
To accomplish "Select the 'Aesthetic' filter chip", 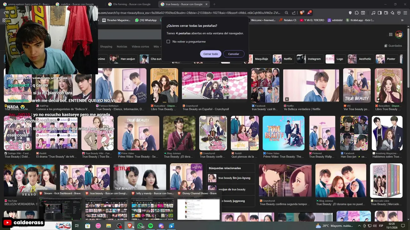I will tap(360, 59).
